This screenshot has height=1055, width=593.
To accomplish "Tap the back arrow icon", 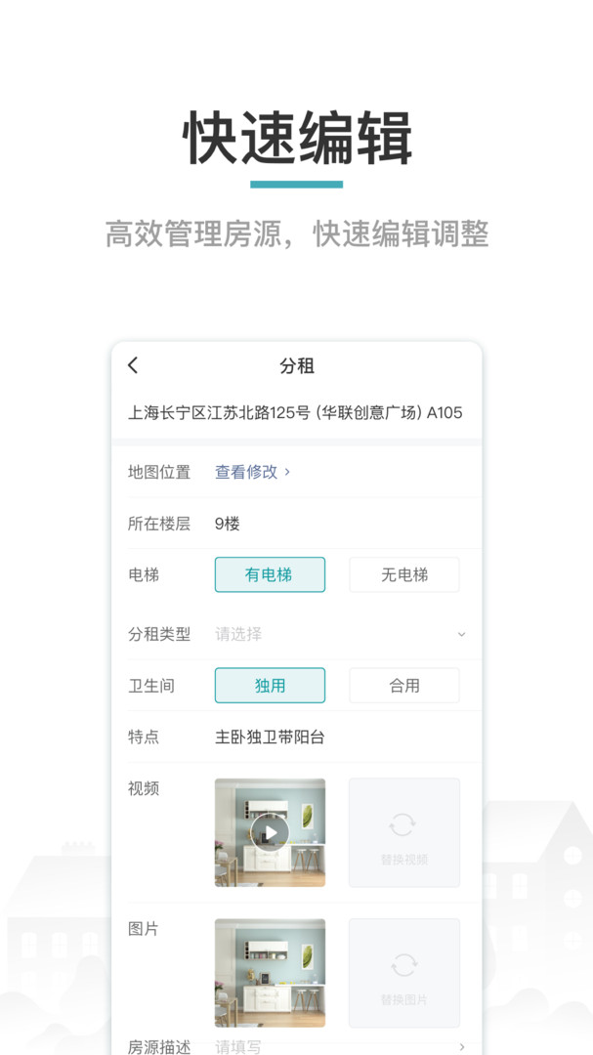I will click(x=134, y=365).
